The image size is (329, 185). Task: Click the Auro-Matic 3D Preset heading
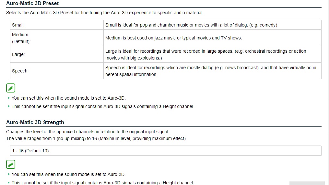tap(32, 3)
